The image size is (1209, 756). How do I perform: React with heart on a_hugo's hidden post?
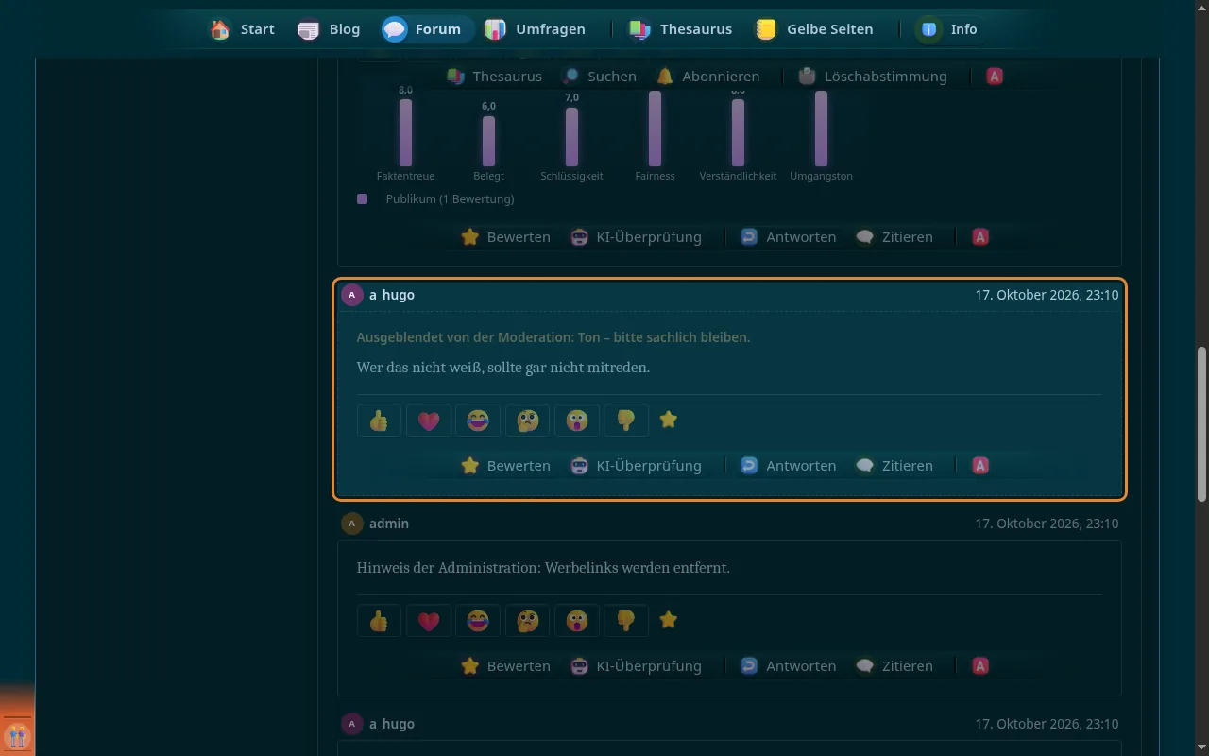[429, 420]
